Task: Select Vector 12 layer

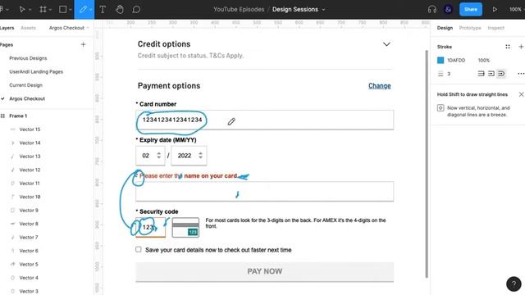Action: pos(30,170)
